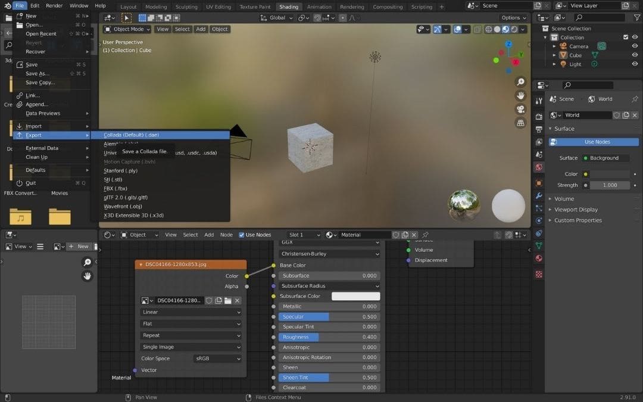Select solid viewport shading icon
643x402 pixels.
[497, 29]
